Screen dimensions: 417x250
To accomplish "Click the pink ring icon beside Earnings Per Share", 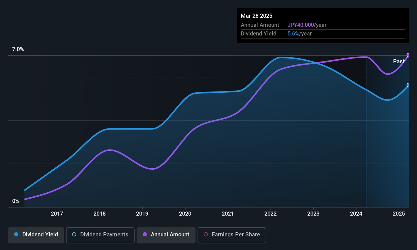I will coord(206,234).
